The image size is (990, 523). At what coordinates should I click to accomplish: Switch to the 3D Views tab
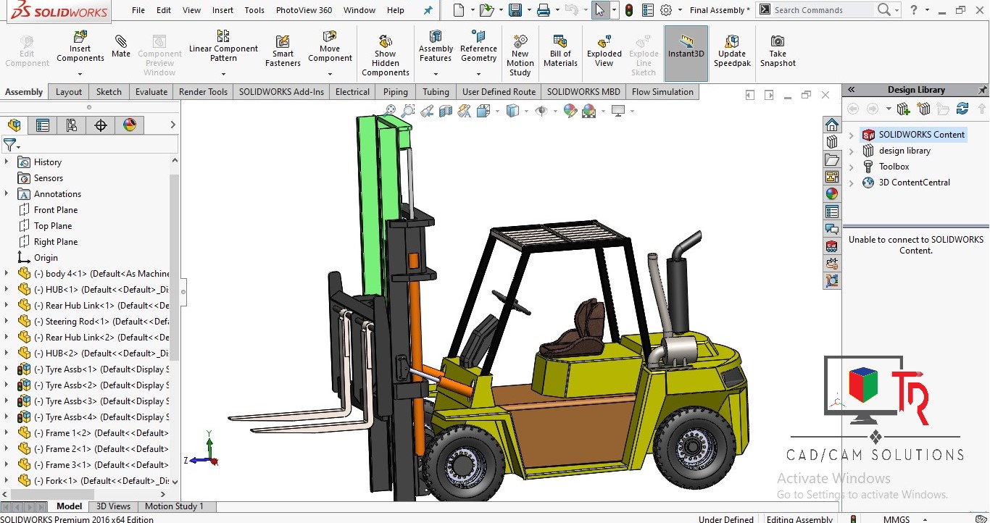tap(114, 506)
